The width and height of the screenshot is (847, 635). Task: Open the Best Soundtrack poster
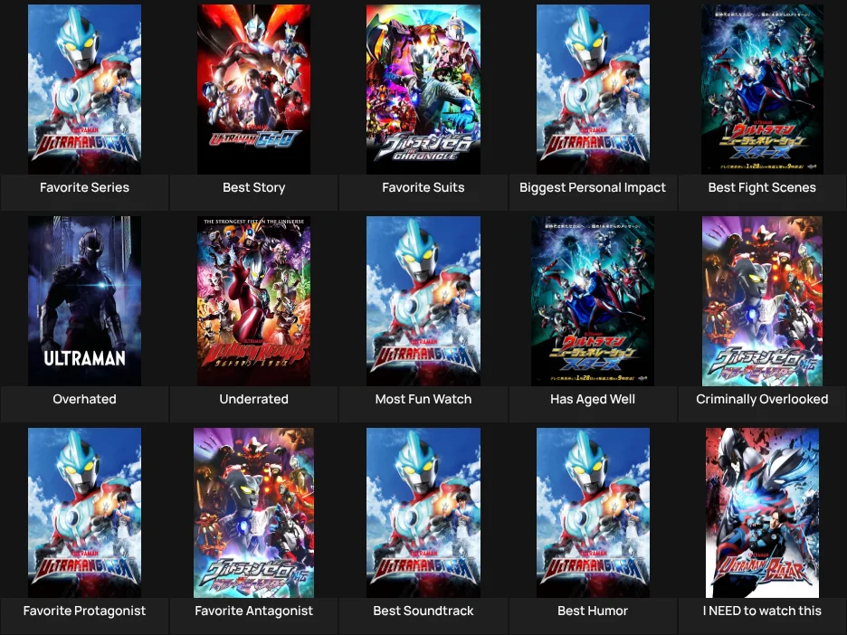(423, 512)
